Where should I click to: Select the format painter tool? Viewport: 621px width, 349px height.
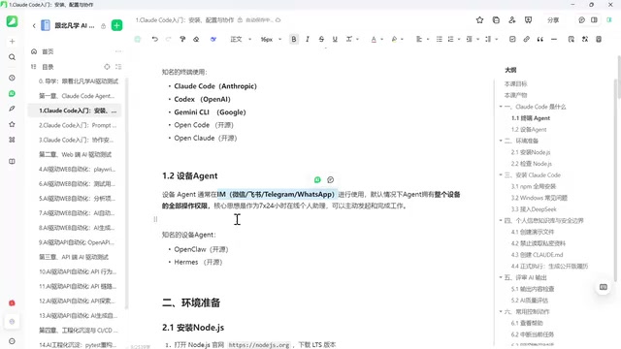pyautogui.click(x=182, y=39)
